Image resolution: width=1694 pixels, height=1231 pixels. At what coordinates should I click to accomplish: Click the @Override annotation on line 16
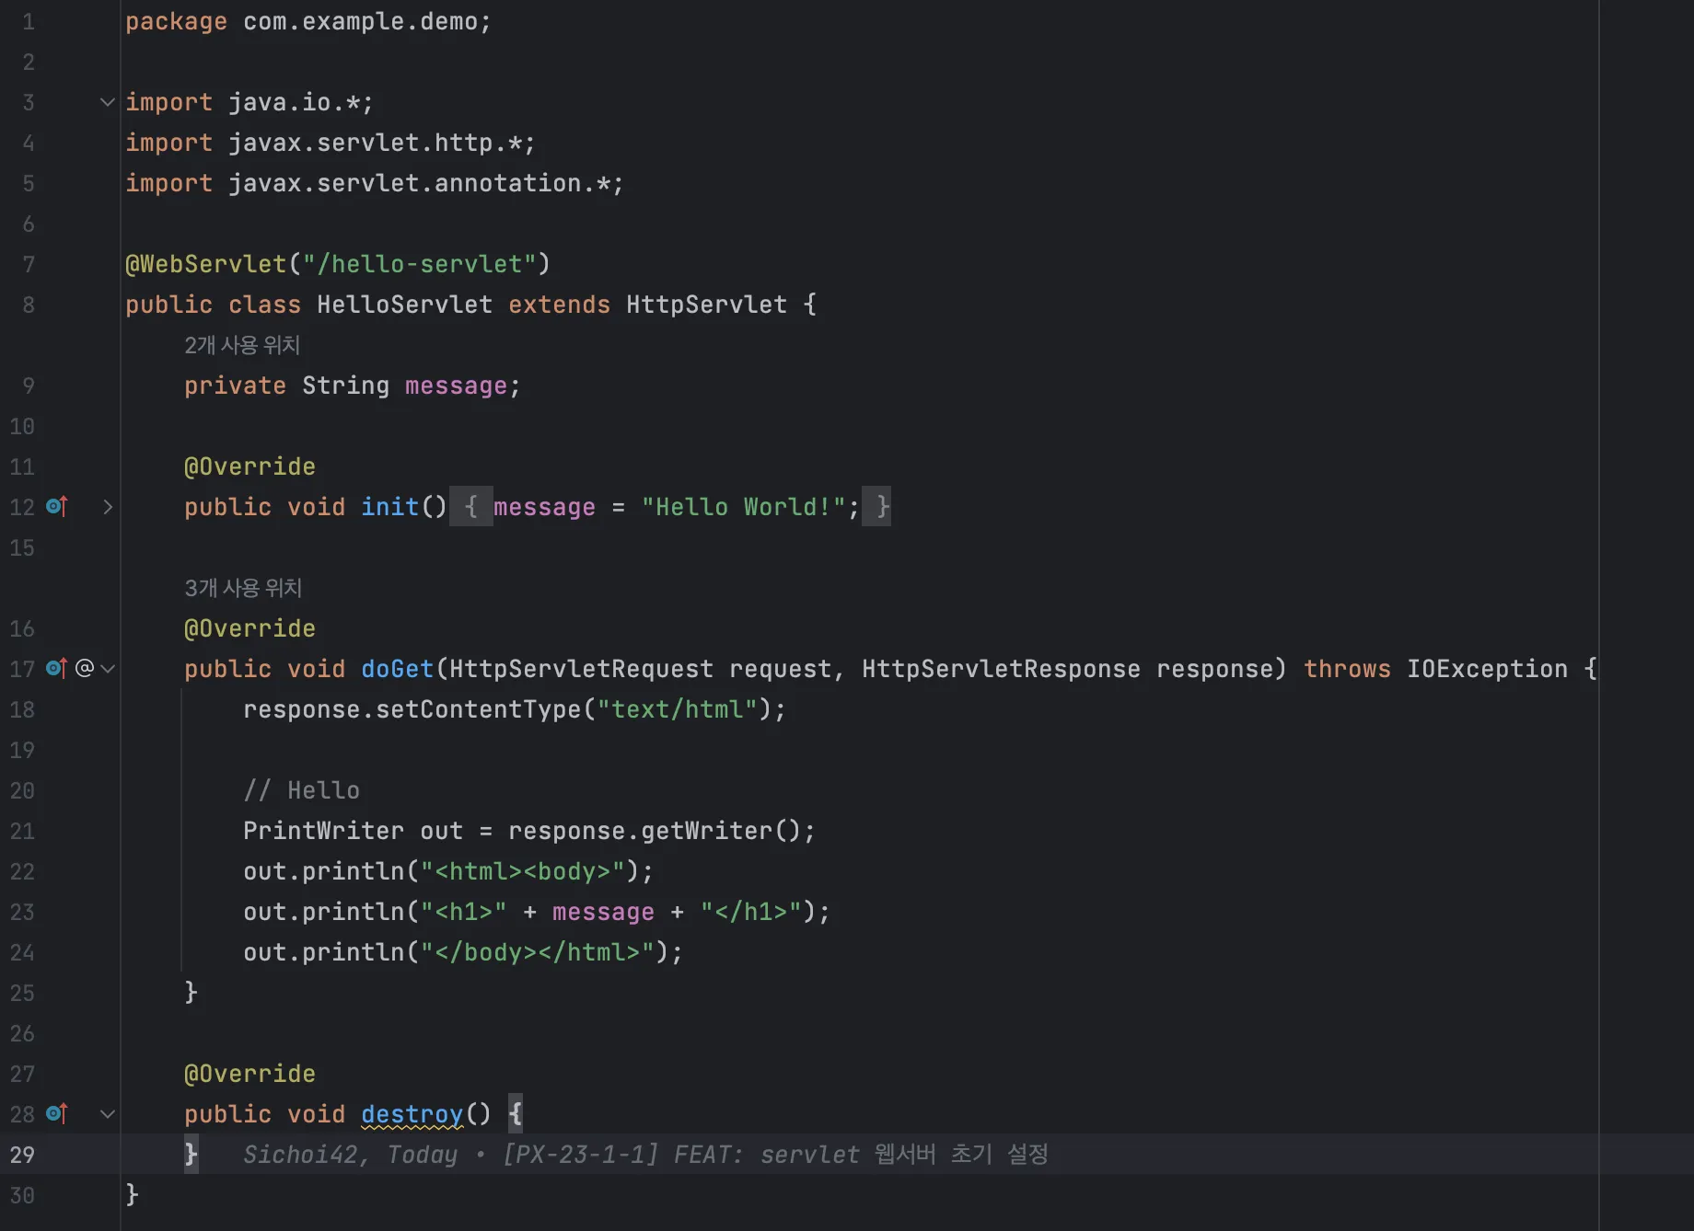(250, 628)
